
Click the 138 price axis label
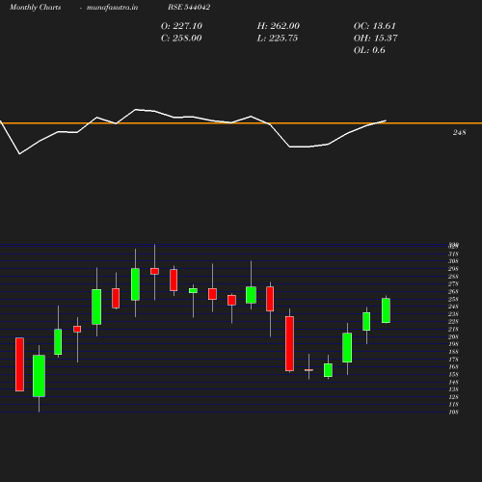click(453, 389)
